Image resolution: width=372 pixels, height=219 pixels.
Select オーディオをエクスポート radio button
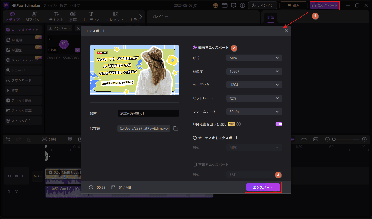point(195,138)
